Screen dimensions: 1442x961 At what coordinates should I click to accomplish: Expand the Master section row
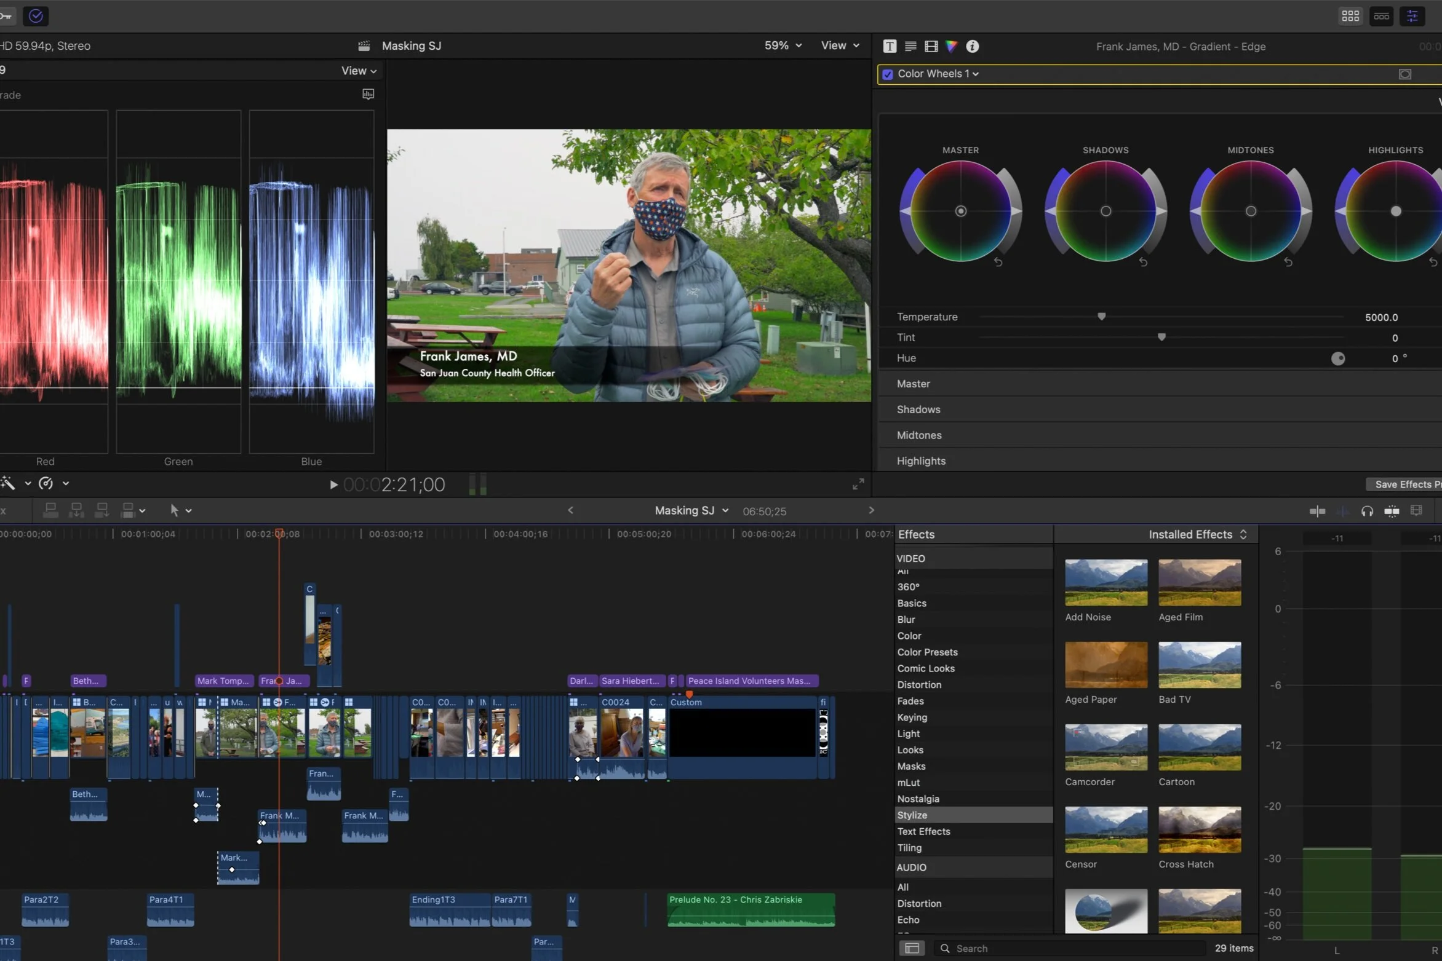click(1160, 384)
